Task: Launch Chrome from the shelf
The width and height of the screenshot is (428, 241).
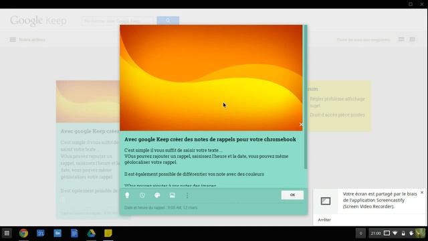Action: tap(23, 233)
